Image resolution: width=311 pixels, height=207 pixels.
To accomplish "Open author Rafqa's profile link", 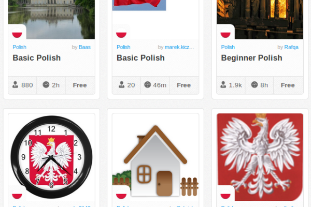I will (x=291, y=47).
